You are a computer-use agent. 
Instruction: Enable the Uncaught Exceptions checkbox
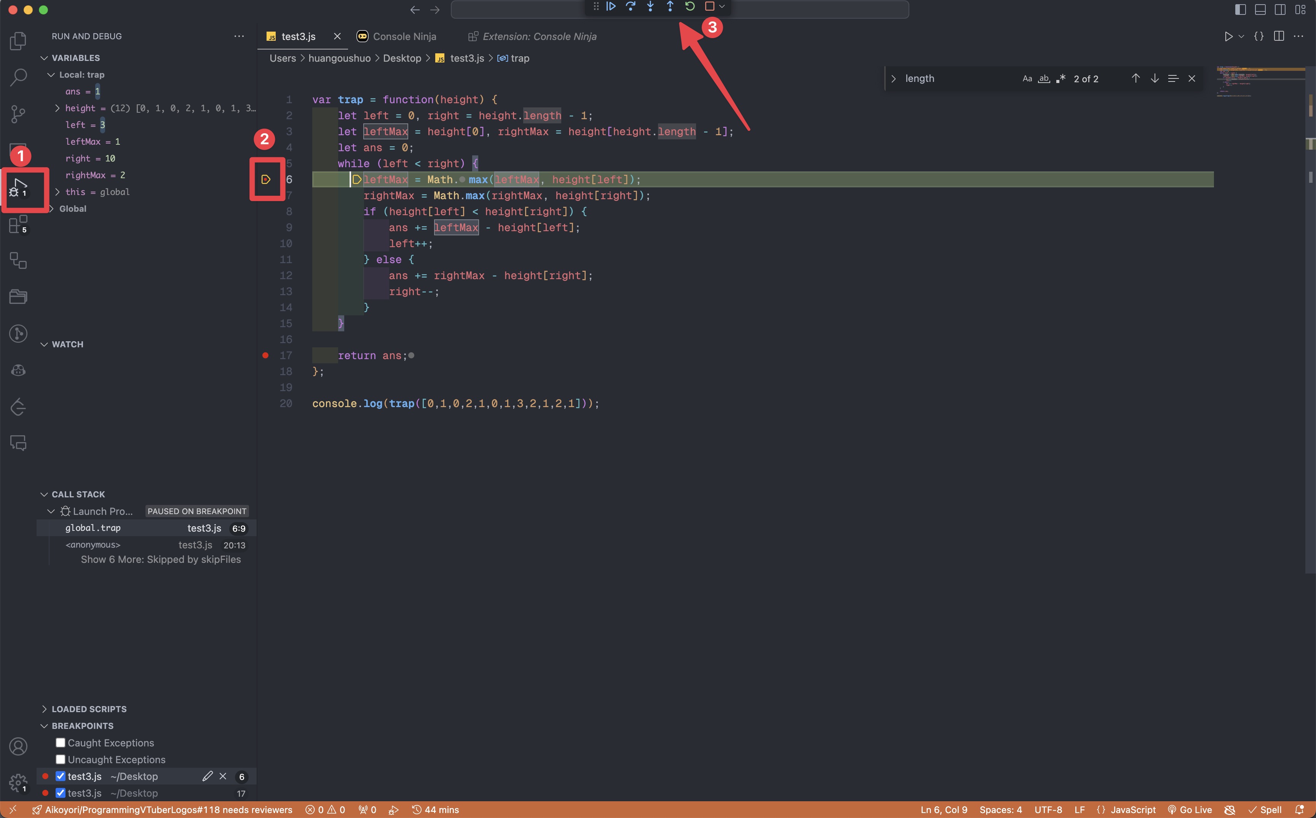click(61, 760)
